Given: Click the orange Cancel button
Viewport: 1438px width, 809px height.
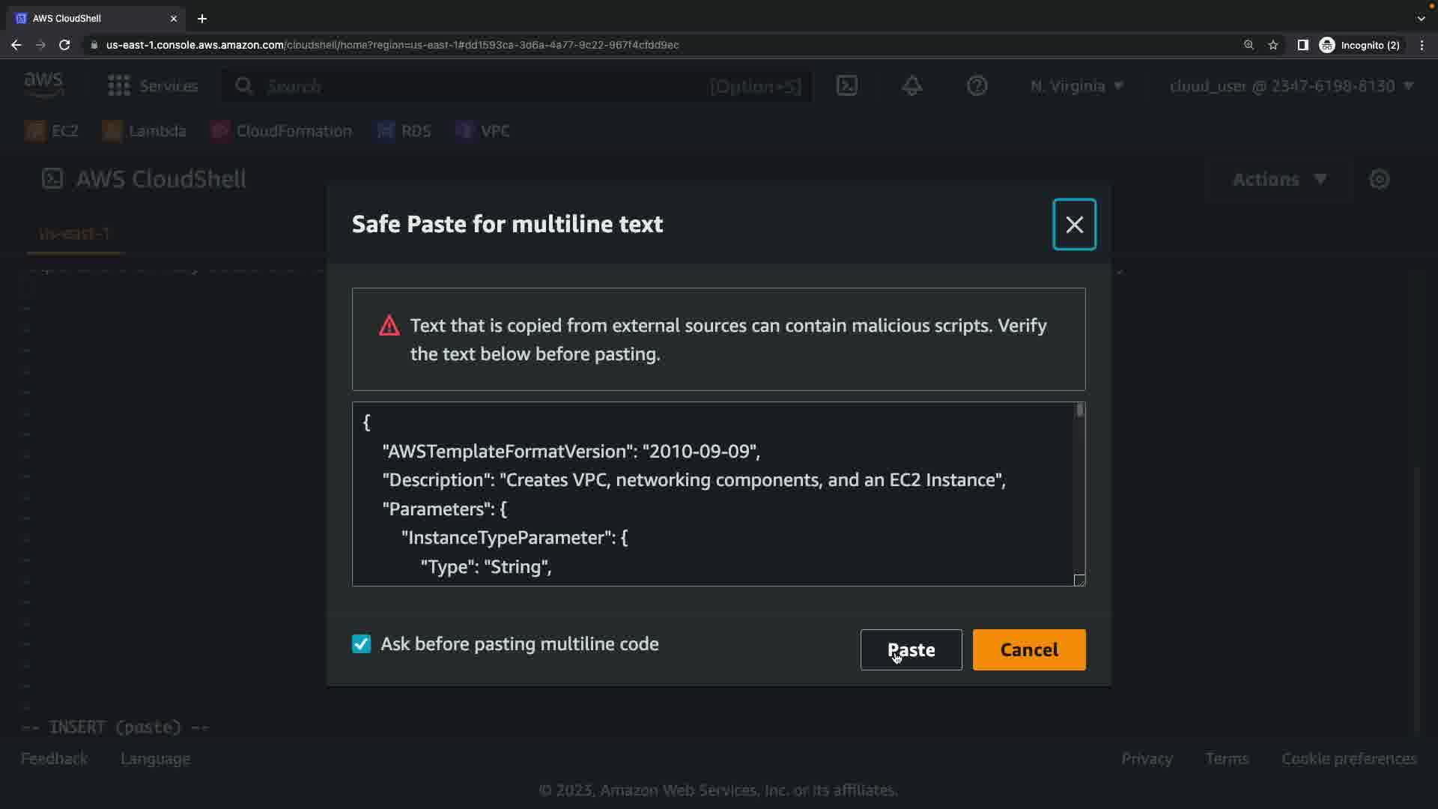Looking at the screenshot, I should tap(1028, 649).
